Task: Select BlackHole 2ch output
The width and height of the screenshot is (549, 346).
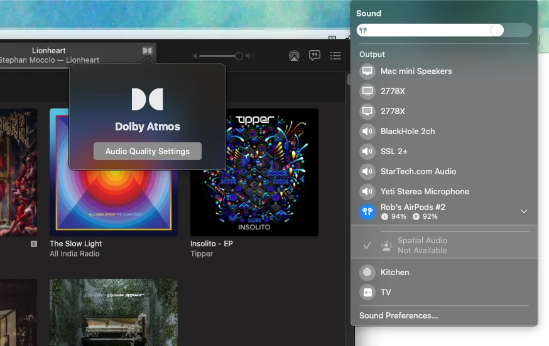Action: pyautogui.click(x=444, y=132)
